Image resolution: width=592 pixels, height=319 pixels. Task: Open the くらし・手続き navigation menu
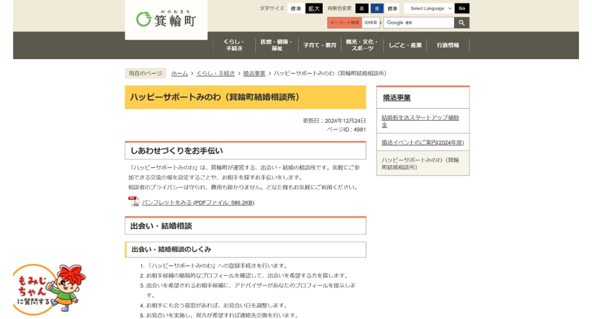tap(234, 45)
